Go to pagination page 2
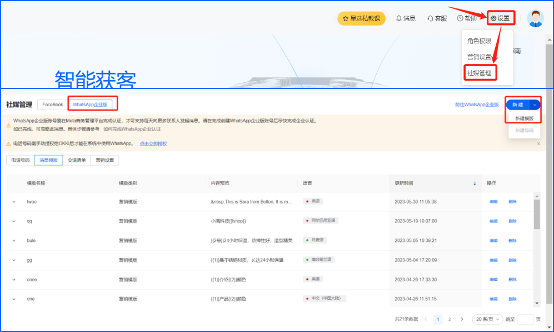The width and height of the screenshot is (554, 332). pyautogui.click(x=450, y=319)
